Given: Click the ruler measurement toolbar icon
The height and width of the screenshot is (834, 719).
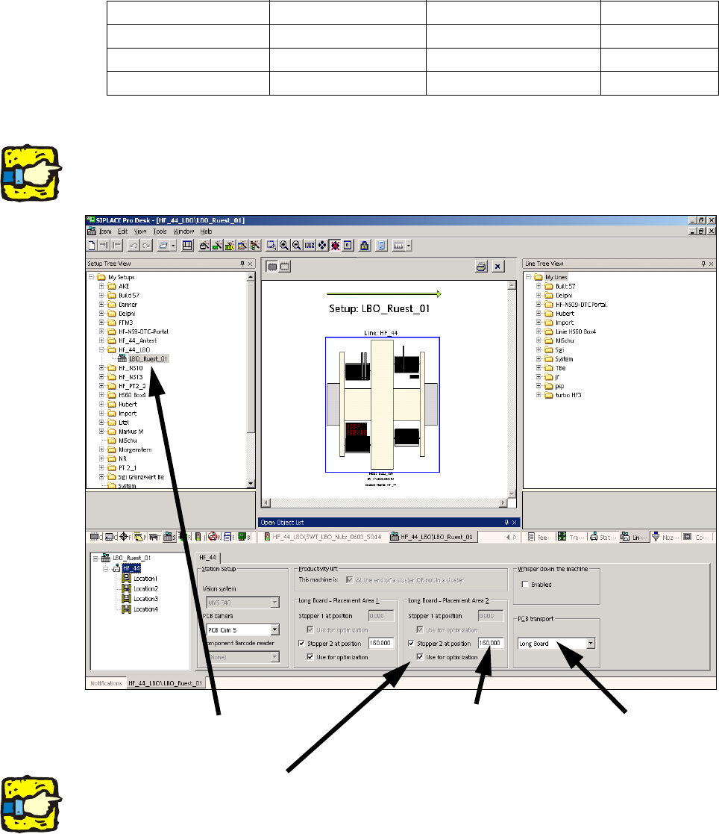Looking at the screenshot, I should (398, 245).
